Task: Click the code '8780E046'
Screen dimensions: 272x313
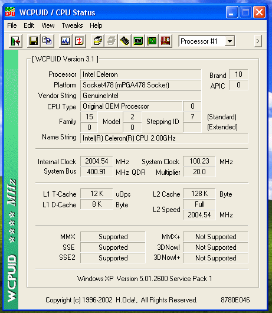Action: [235, 300]
